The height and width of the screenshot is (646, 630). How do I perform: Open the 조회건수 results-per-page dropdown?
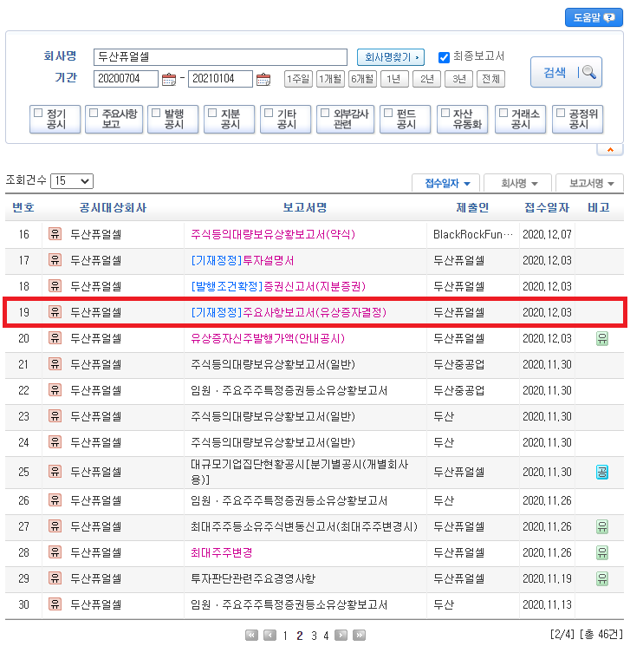coord(72,181)
